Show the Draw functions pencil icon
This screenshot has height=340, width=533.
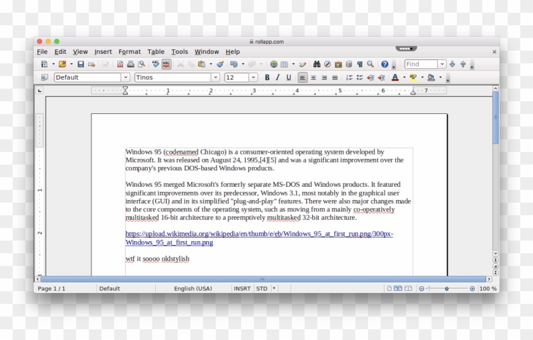(302, 64)
